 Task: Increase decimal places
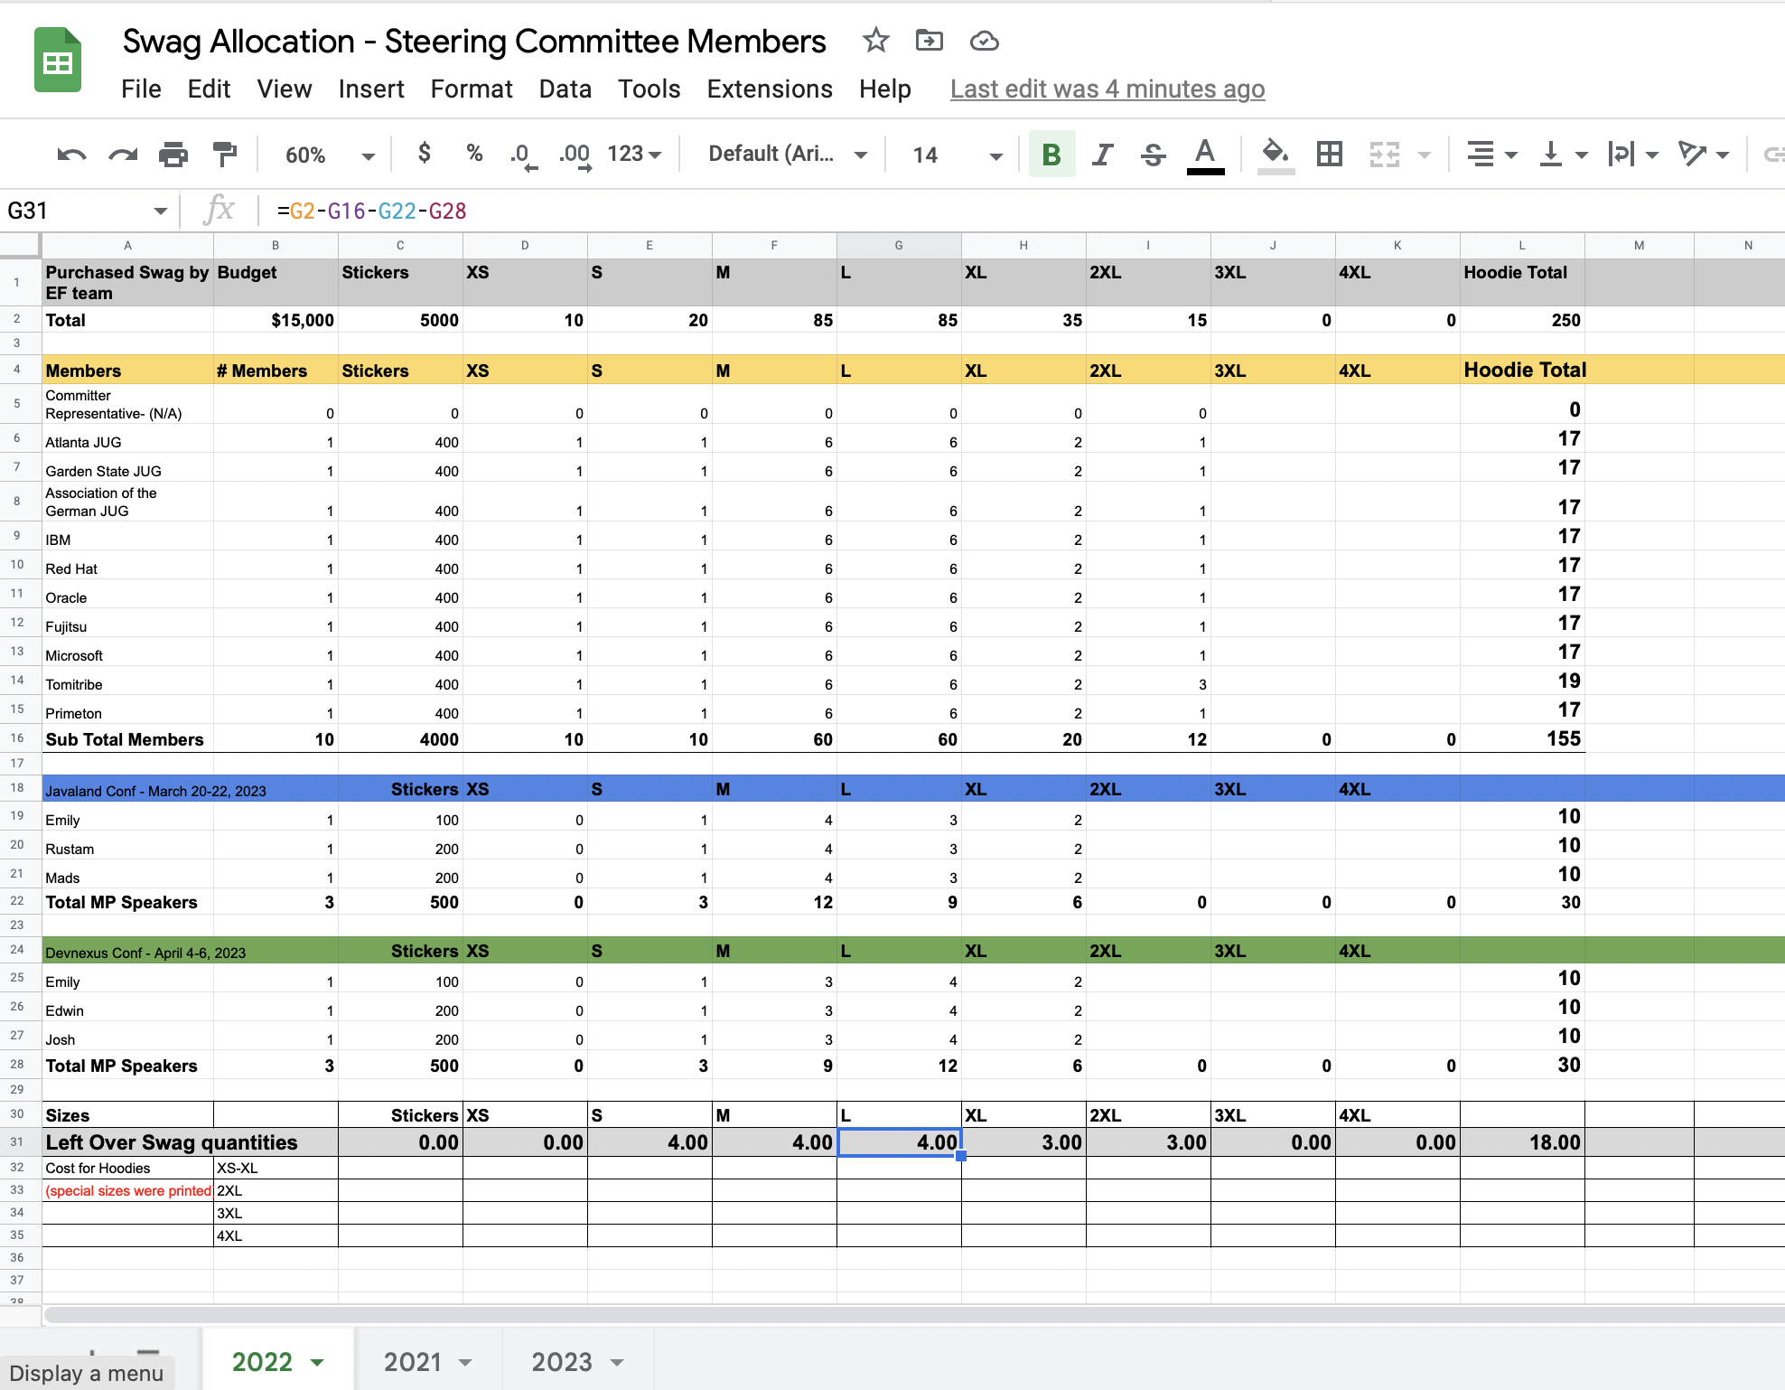pyautogui.click(x=575, y=155)
